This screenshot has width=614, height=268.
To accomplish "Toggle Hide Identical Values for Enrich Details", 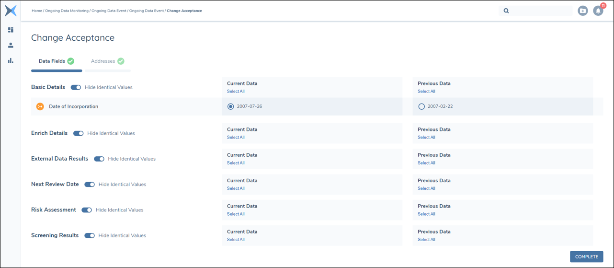I will (x=79, y=133).
